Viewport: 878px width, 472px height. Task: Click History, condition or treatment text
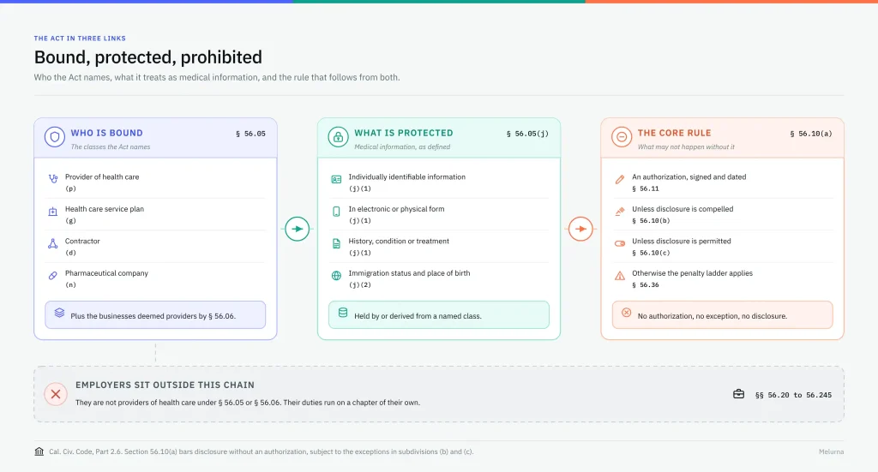tap(399, 241)
